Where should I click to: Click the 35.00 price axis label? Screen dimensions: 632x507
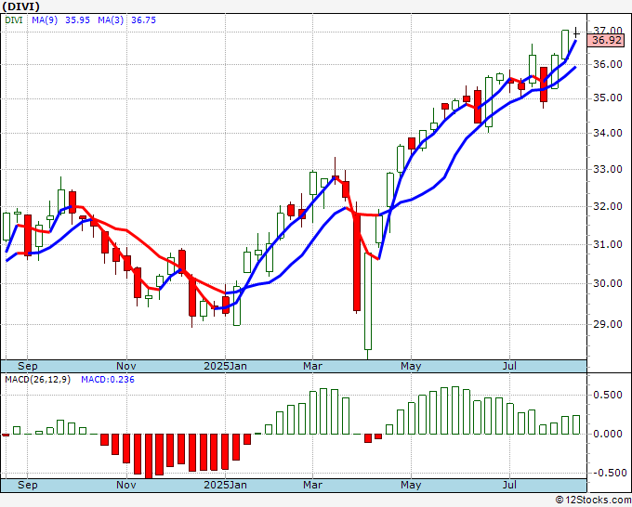tap(608, 97)
